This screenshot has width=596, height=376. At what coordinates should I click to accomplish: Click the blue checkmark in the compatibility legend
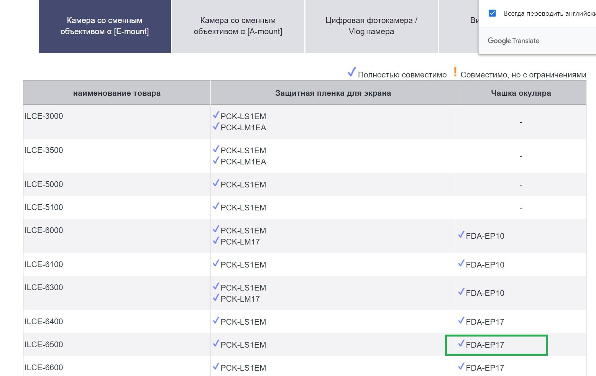click(351, 72)
